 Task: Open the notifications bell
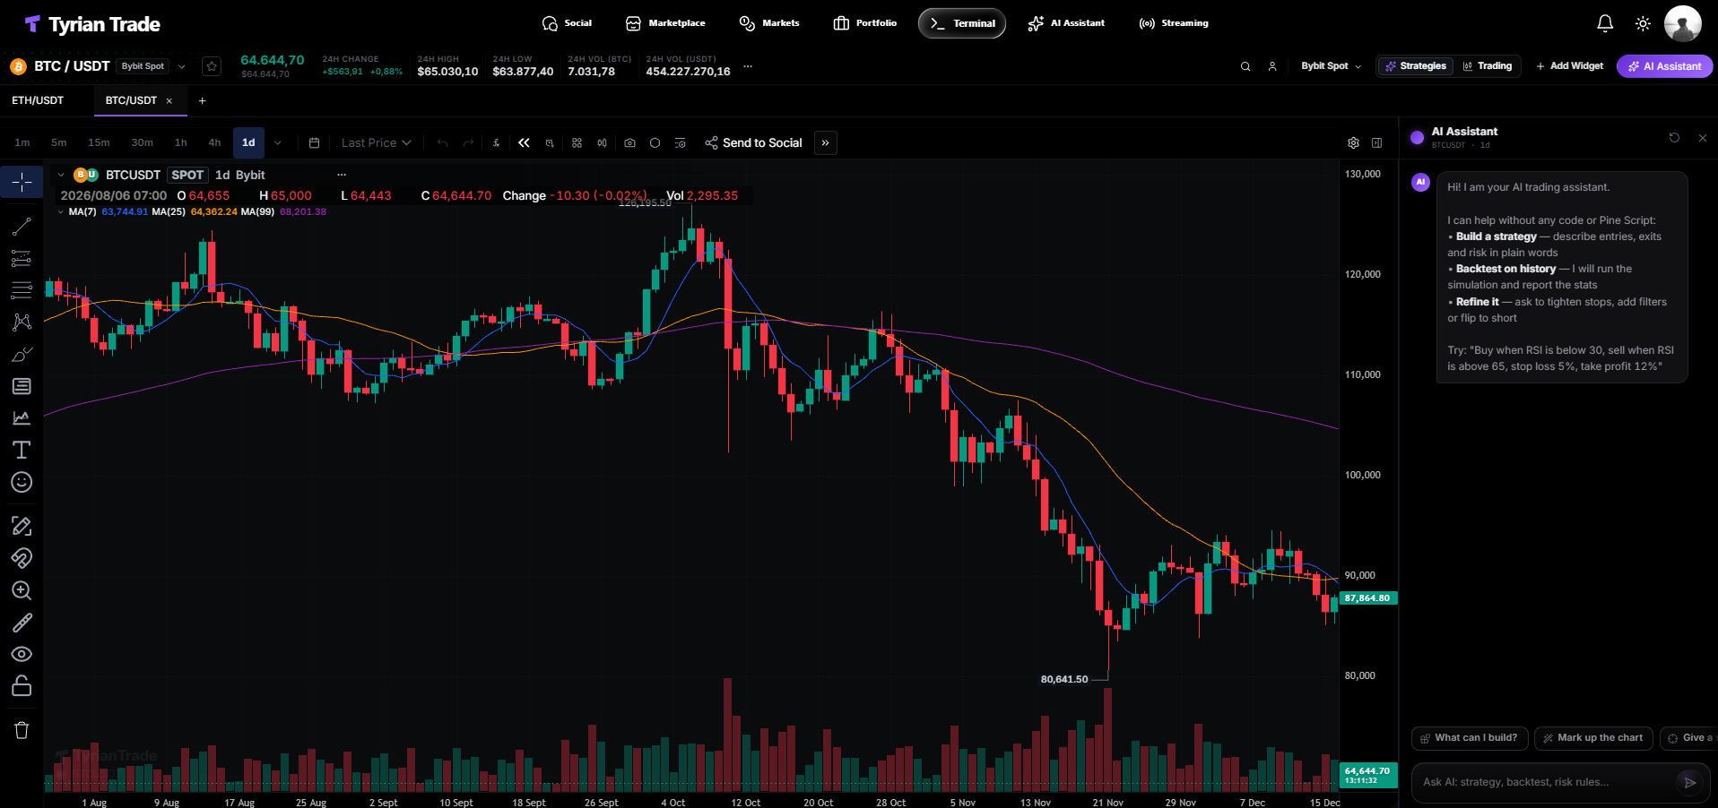pos(1605,23)
